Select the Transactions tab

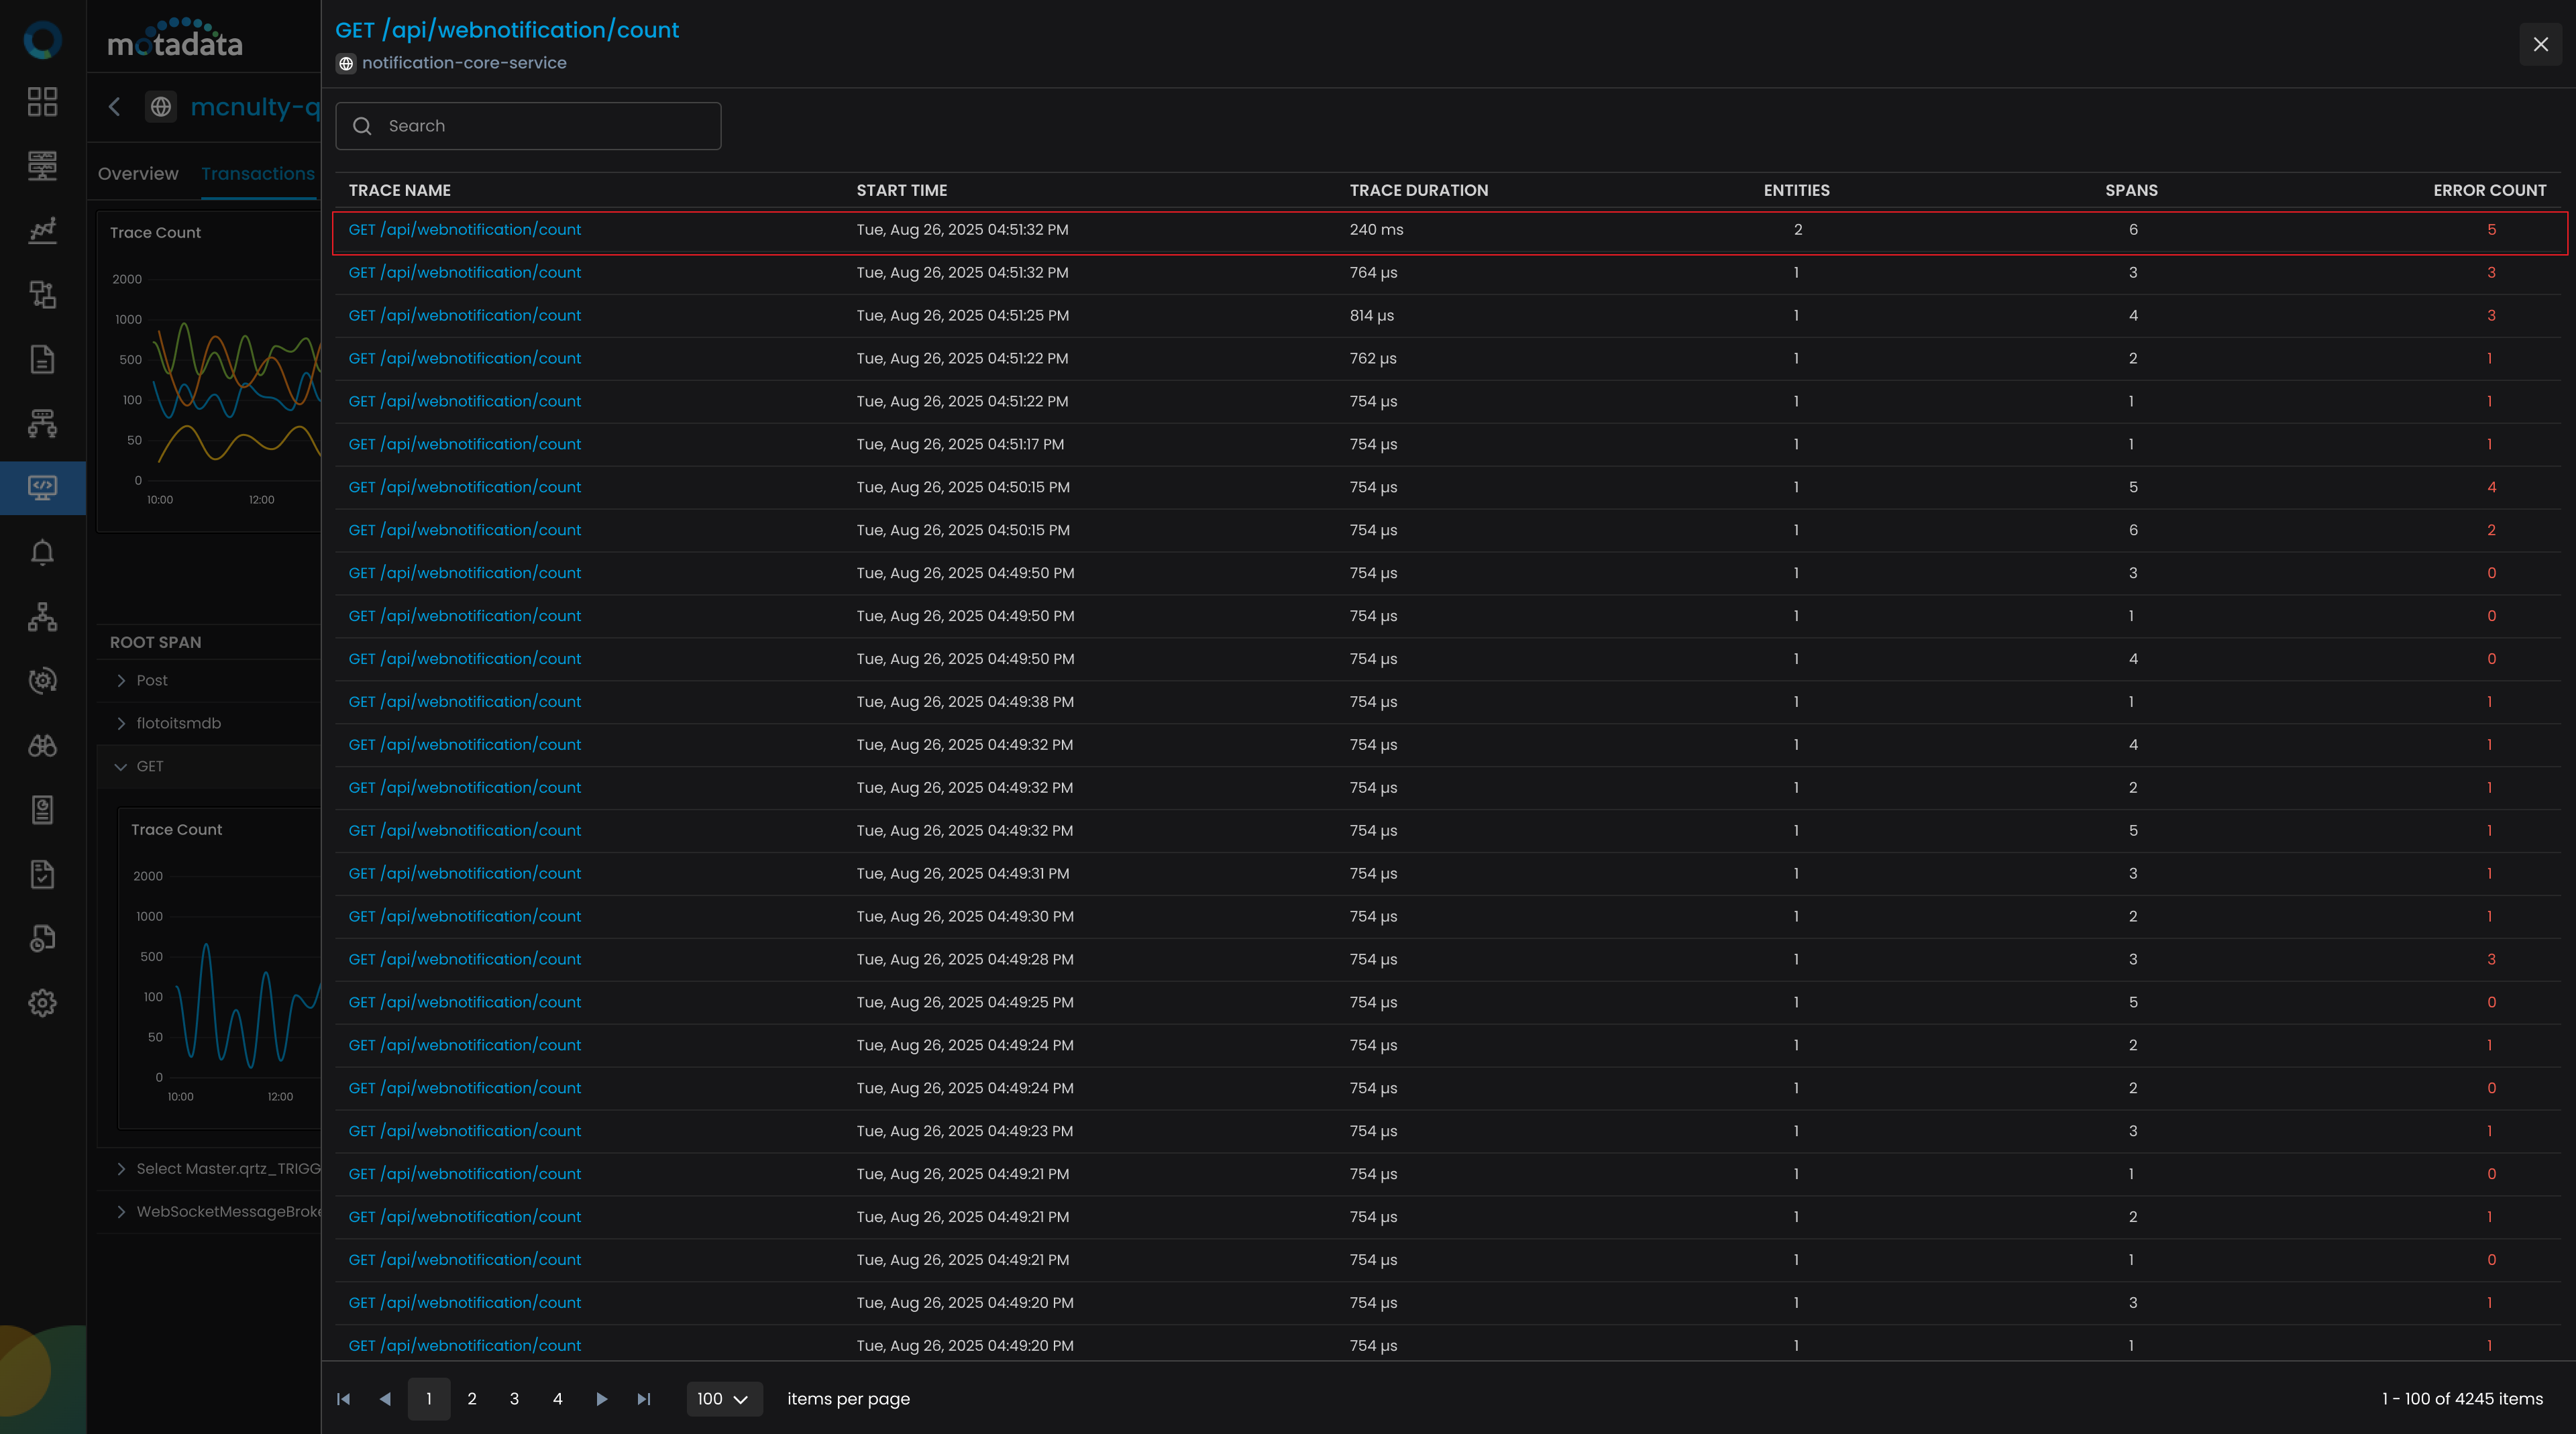coord(258,173)
